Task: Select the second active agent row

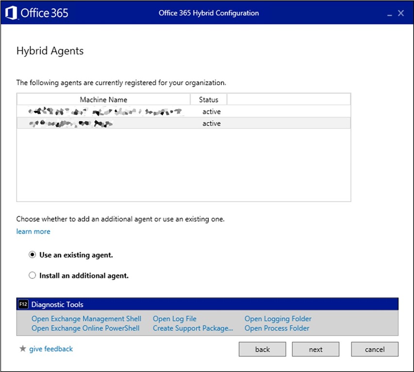Action: click(x=184, y=124)
